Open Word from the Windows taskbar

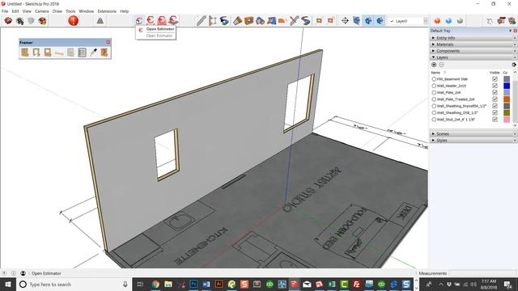click(206, 284)
